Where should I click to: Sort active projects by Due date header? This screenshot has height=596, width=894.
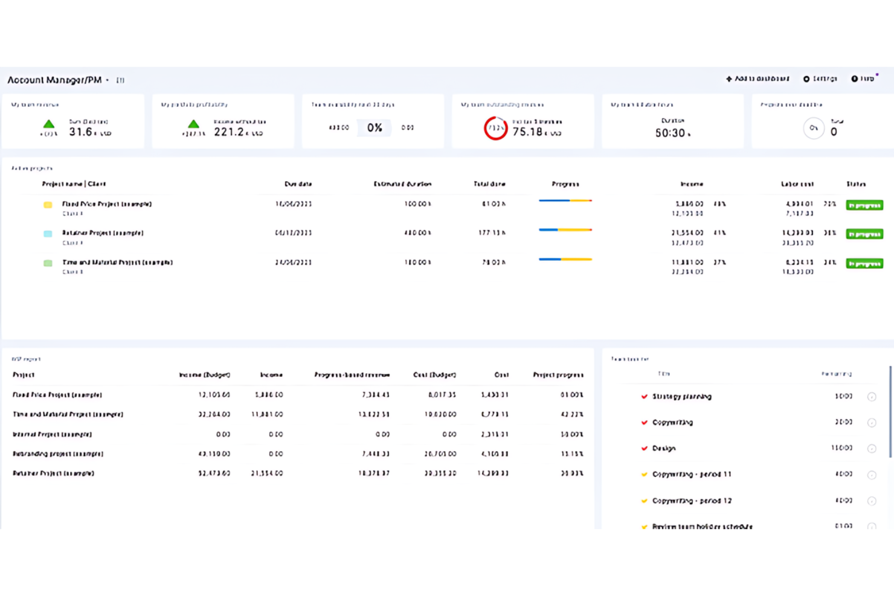tap(298, 184)
